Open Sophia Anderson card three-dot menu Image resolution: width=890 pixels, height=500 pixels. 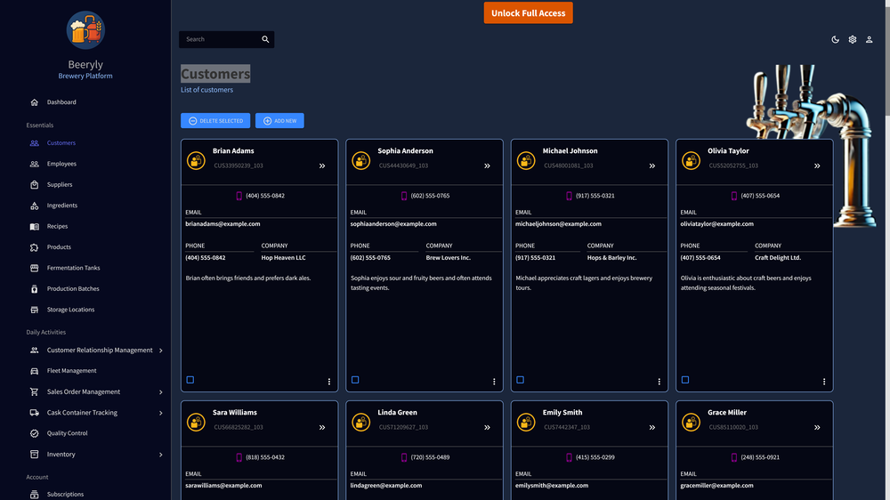[494, 382]
